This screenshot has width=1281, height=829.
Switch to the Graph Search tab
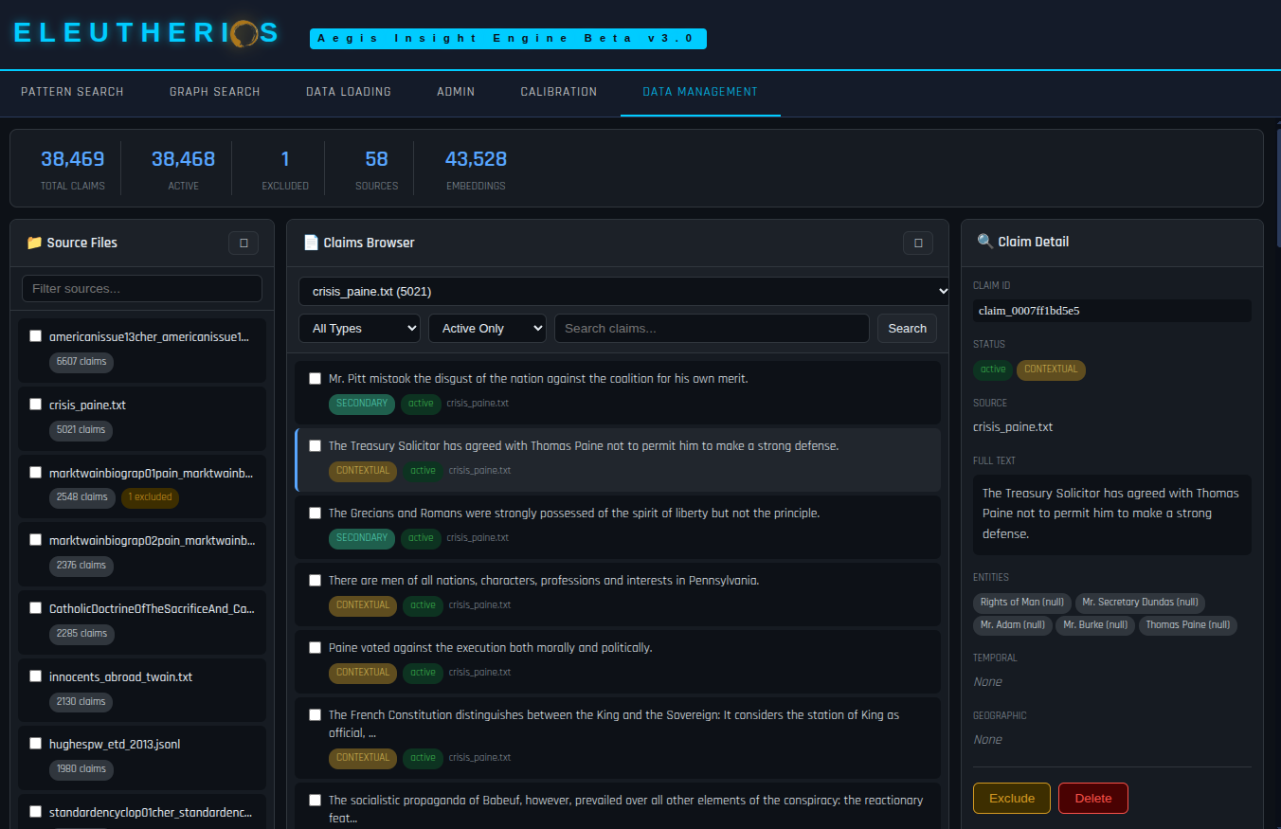click(x=214, y=92)
